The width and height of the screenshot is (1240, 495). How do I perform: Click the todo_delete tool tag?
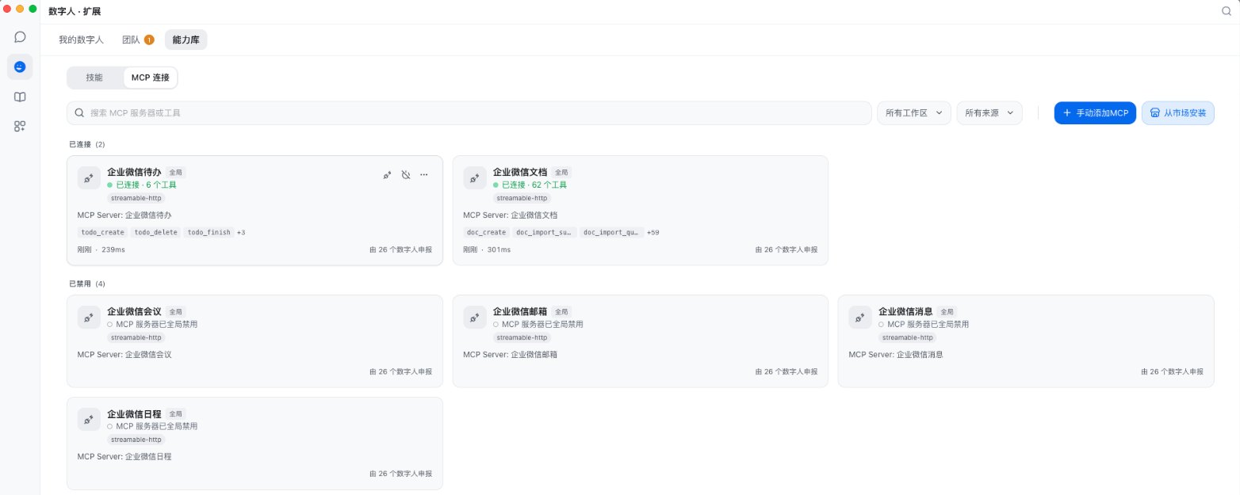tap(156, 232)
